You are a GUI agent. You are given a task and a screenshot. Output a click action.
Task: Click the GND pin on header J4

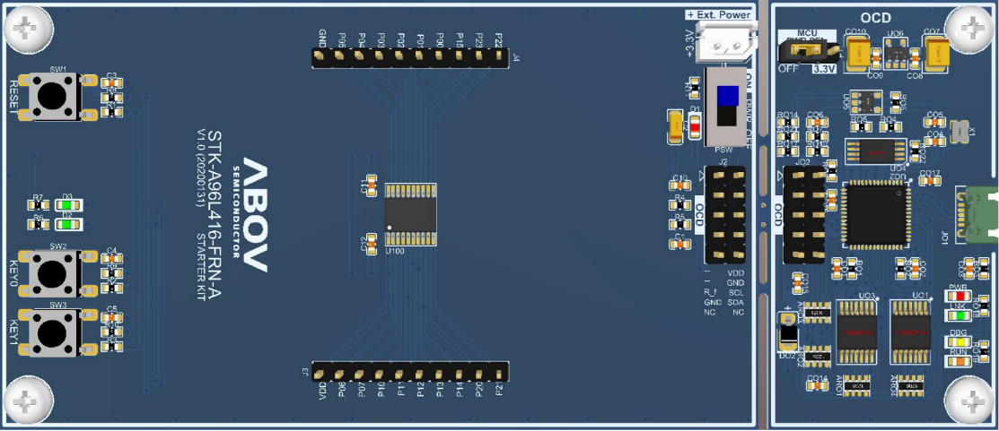click(x=320, y=57)
